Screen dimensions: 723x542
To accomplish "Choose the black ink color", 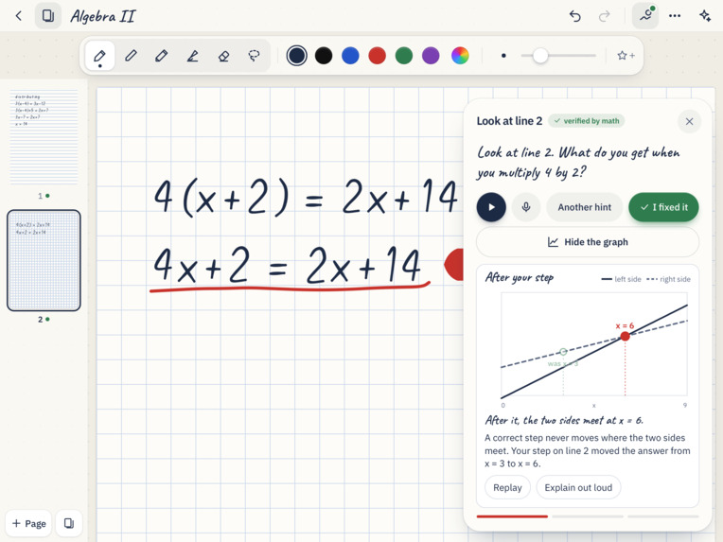I will 324,56.
